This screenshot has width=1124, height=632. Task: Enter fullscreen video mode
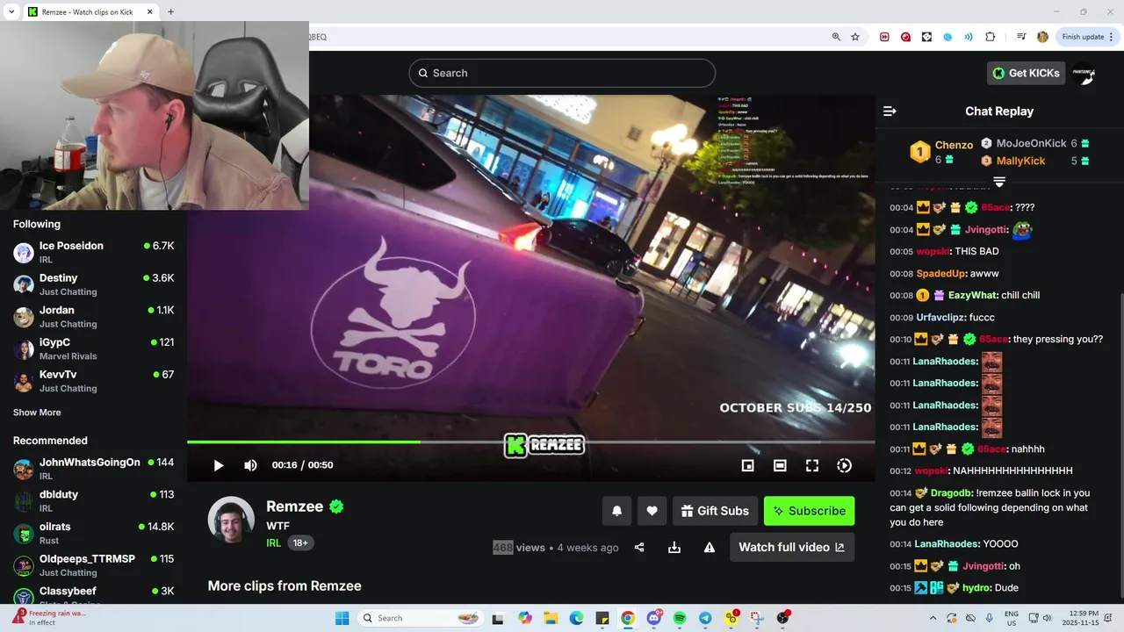812,465
